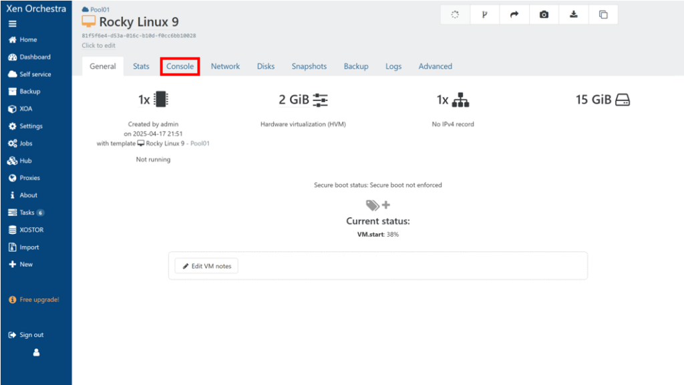Navigate to XOSTOR in sidebar
Screen dimensions: 684x385
click(31, 230)
